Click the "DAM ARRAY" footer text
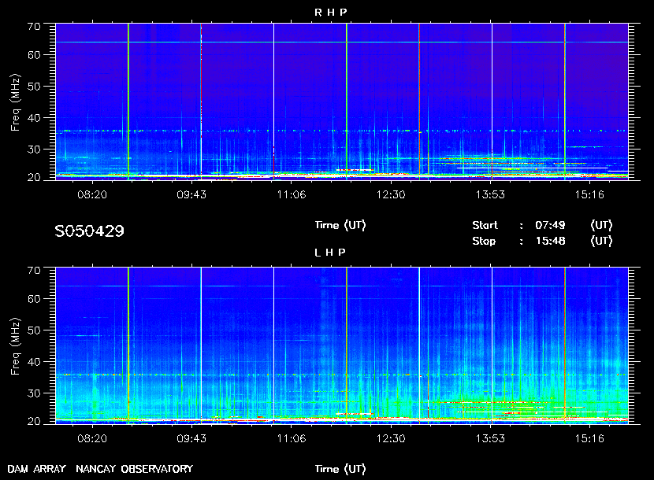Image resolution: width=654 pixels, height=480 pixels. 37,469
